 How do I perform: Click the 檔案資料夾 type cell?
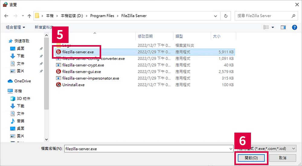click(185, 45)
